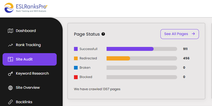Click the purple Successfull color swatch

coord(76,49)
